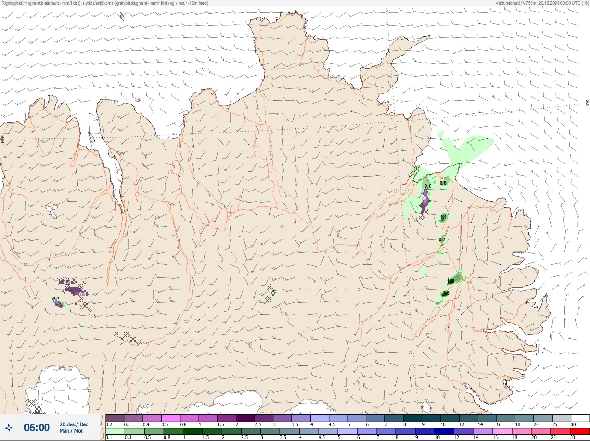Image resolution: width=590 pixels, height=441 pixels.
Task: Click the Veðurstofan compass logo icon
Action: click(x=9, y=428)
